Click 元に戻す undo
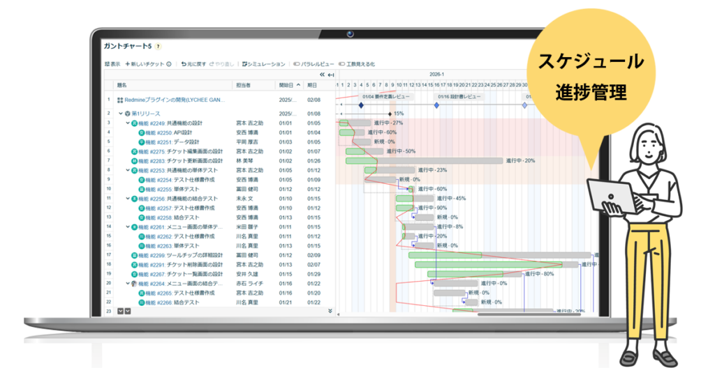 (x=194, y=64)
